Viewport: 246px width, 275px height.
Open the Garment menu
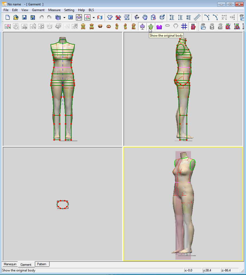(38, 10)
